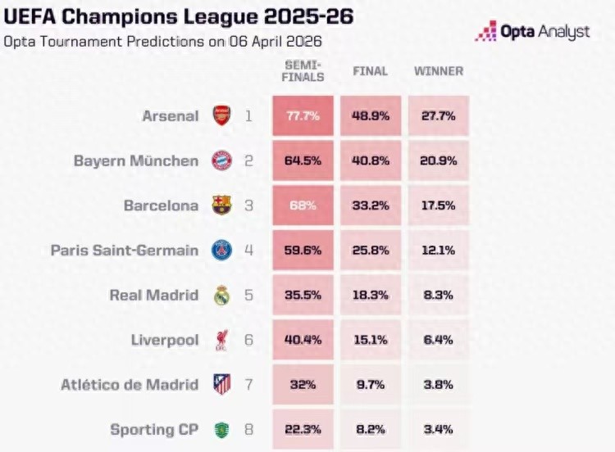Click the Atlético de Madrid crest
Screen dimensions: 615x452
(x=222, y=384)
